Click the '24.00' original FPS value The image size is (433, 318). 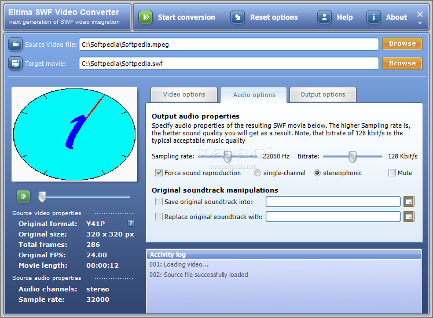tap(96, 255)
